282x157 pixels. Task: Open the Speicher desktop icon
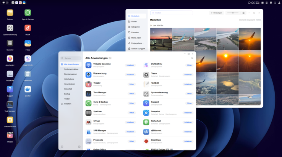[x=10, y=43]
